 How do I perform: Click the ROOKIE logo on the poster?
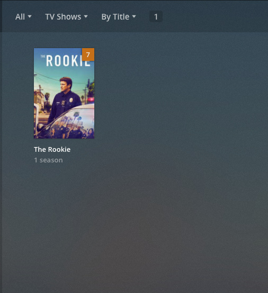coord(66,60)
